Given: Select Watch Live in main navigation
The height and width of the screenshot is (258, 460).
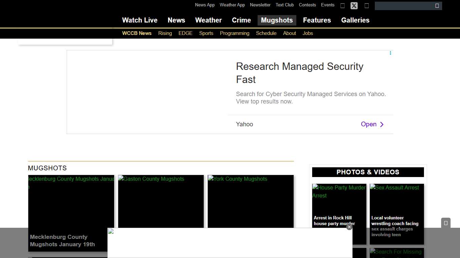Looking at the screenshot, I should click(x=140, y=20).
